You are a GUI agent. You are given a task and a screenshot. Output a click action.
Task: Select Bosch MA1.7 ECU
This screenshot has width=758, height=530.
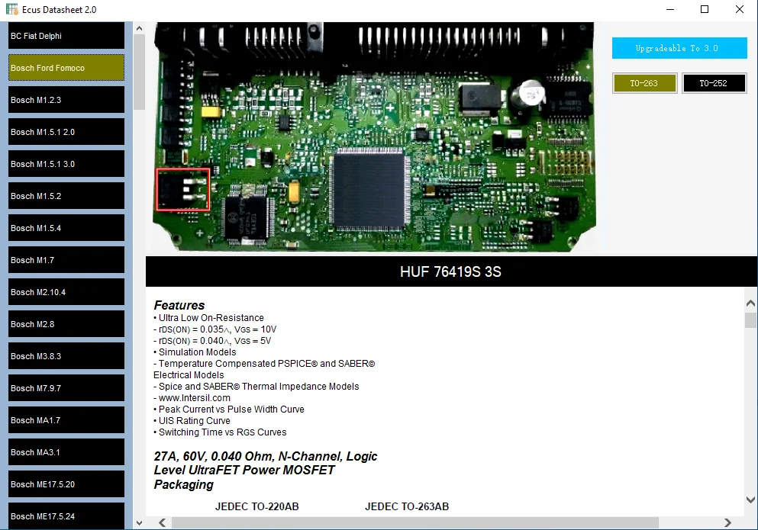tap(66, 420)
